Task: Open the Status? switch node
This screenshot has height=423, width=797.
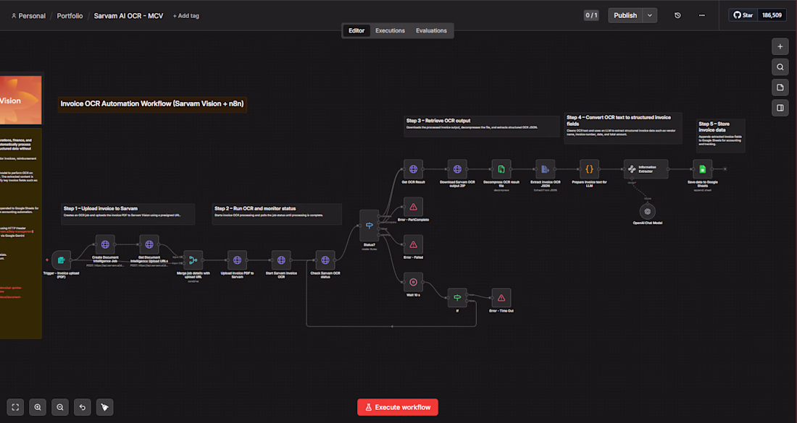Action: point(369,226)
